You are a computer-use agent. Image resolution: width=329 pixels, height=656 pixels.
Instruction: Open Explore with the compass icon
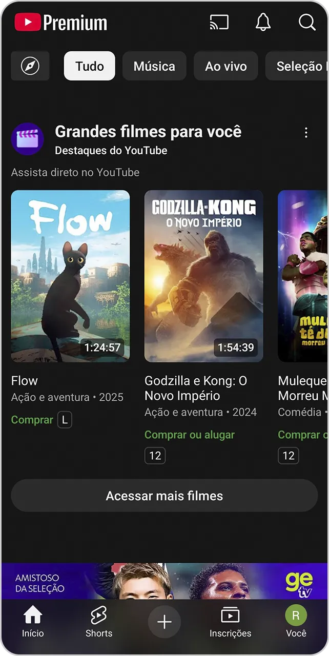click(x=30, y=66)
